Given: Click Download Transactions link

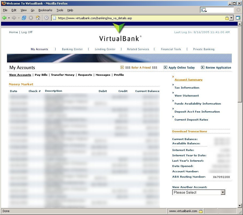Looking at the screenshot, I should [x=190, y=131].
